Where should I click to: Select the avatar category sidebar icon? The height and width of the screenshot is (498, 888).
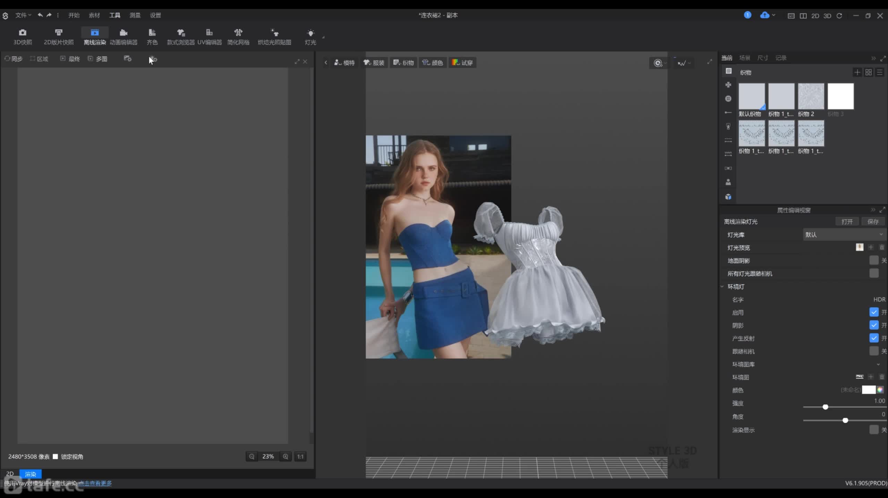tap(728, 182)
